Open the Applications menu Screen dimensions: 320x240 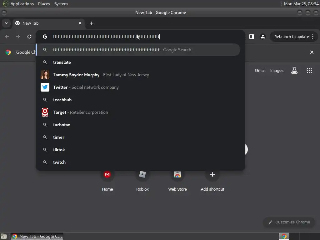[22, 4]
